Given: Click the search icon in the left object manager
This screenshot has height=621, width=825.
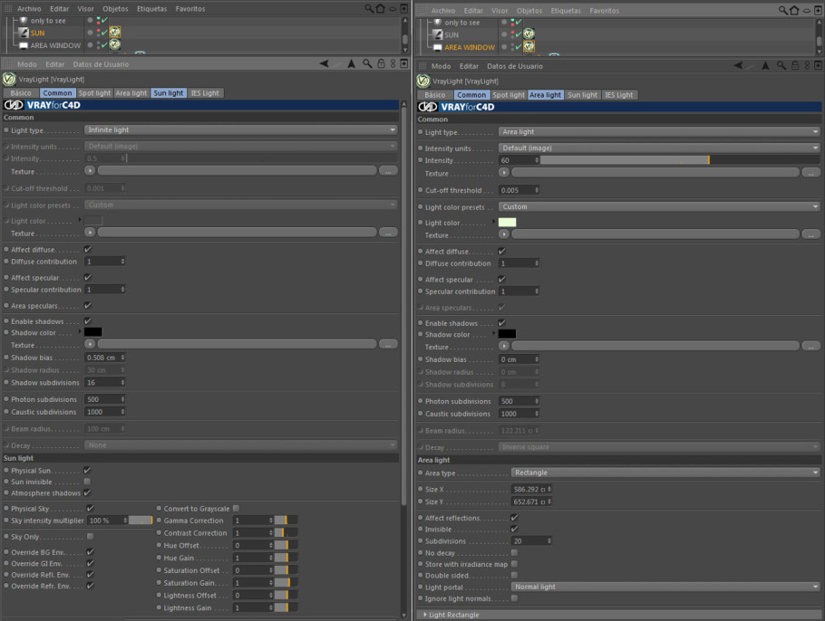Looking at the screenshot, I should pyautogui.click(x=369, y=8).
